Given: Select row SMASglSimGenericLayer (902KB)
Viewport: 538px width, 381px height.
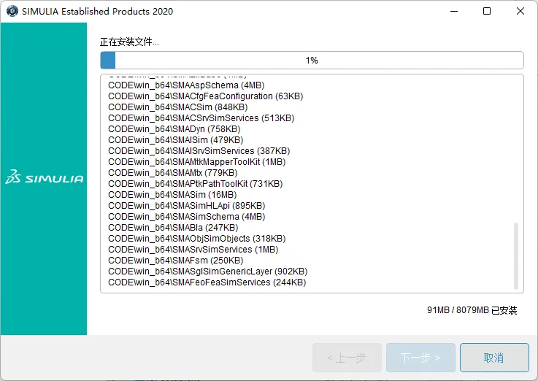Looking at the screenshot, I should click(207, 272).
